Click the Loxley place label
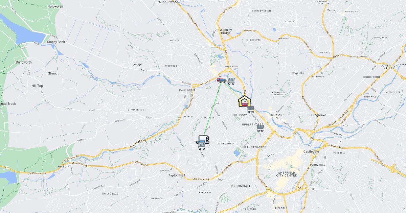Screen dimensions: 406x213 coord(137,64)
